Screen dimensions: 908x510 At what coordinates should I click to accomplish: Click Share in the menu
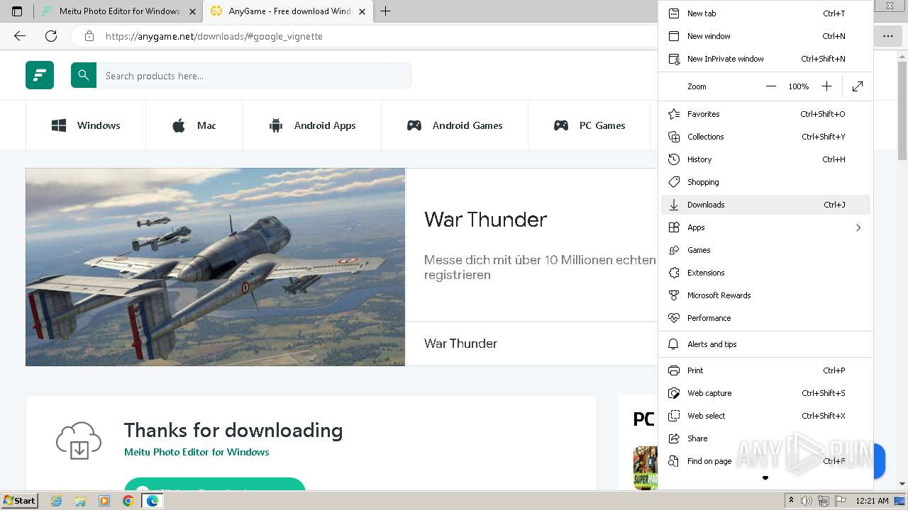tap(765, 438)
